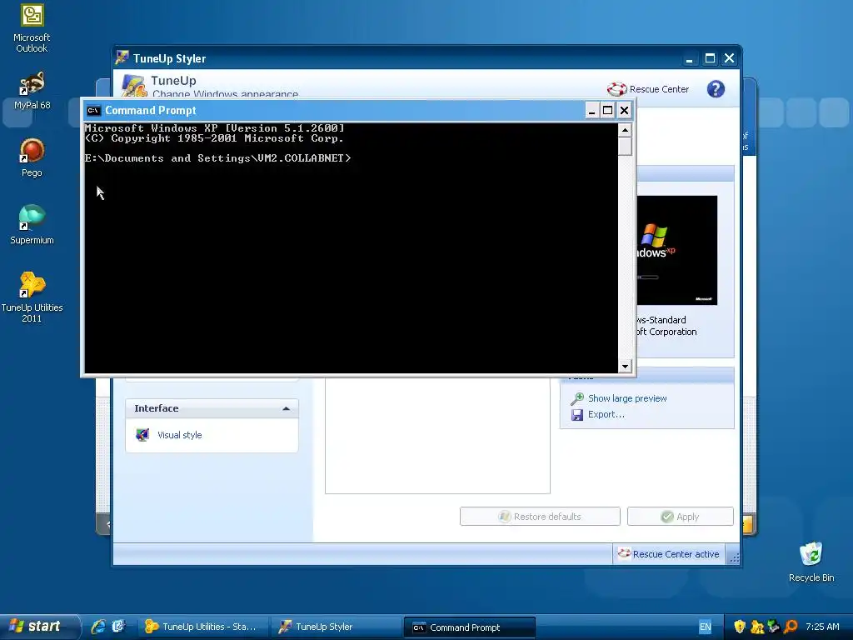
Task: Click the orange magnifier tray icon
Action: point(791,627)
